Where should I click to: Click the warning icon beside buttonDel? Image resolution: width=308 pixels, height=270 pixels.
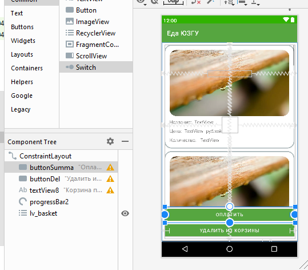[x=110, y=179]
